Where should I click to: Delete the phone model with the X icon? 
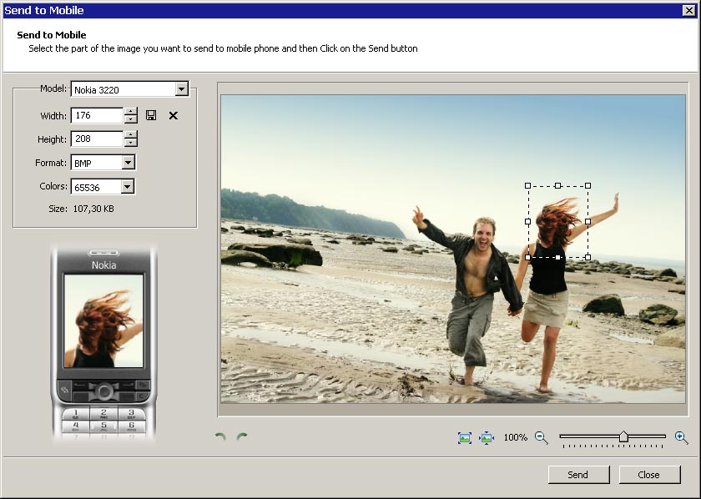pyautogui.click(x=174, y=115)
